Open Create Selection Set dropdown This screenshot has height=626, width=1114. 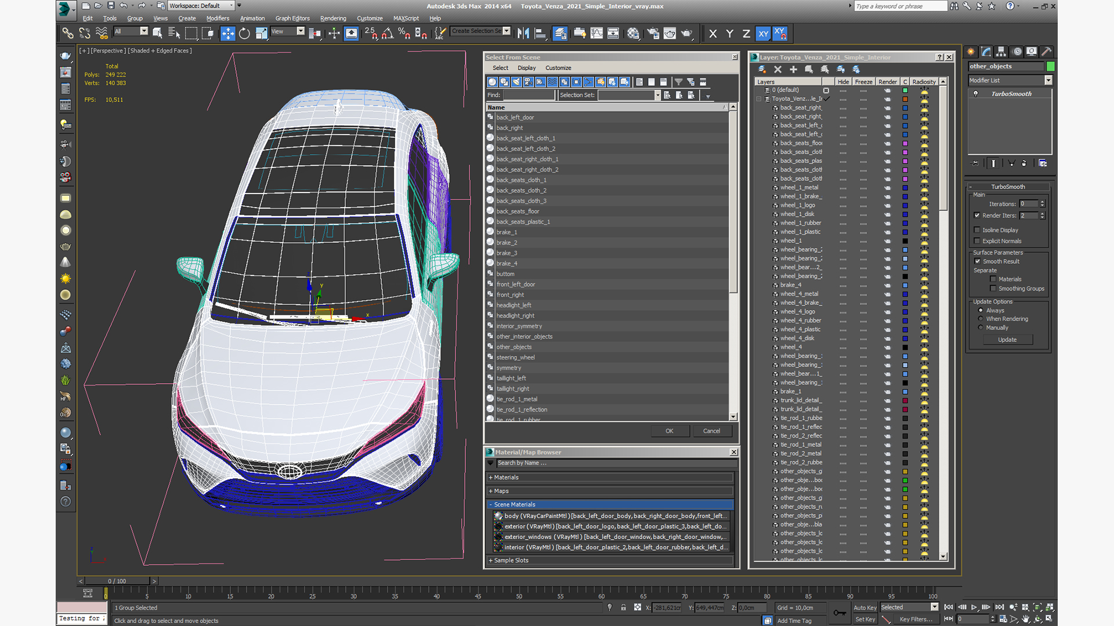pyautogui.click(x=481, y=31)
